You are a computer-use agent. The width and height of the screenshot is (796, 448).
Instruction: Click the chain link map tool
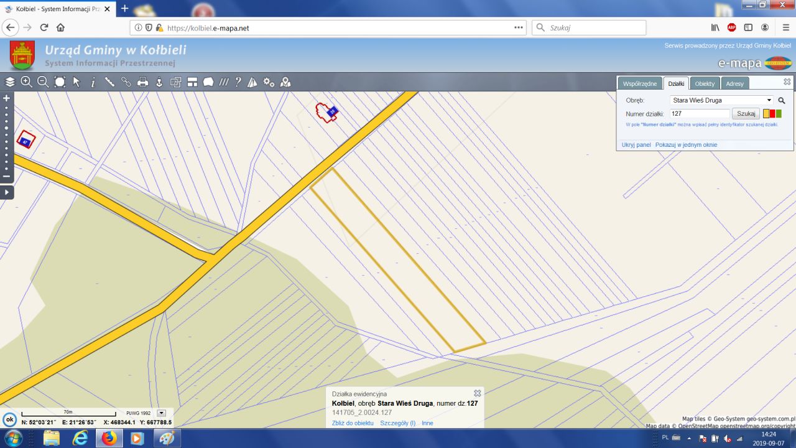tap(126, 82)
